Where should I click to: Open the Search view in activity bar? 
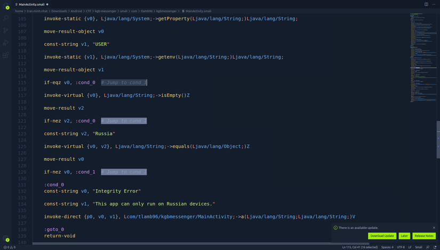[6, 18]
